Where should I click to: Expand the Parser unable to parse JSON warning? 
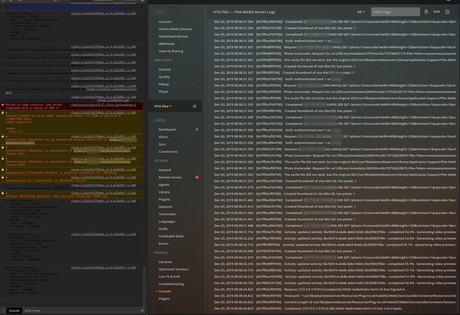(x=6, y=113)
